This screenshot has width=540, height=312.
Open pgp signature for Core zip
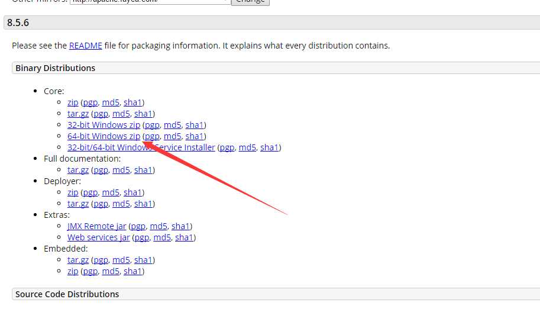(x=90, y=102)
